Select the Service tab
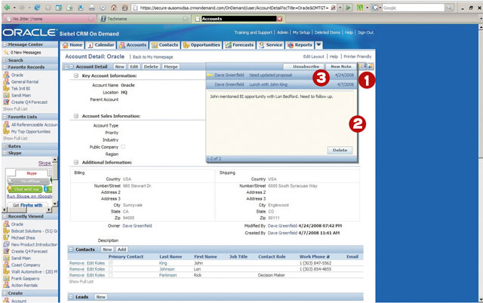This screenshot has width=483, height=303. (x=270, y=45)
